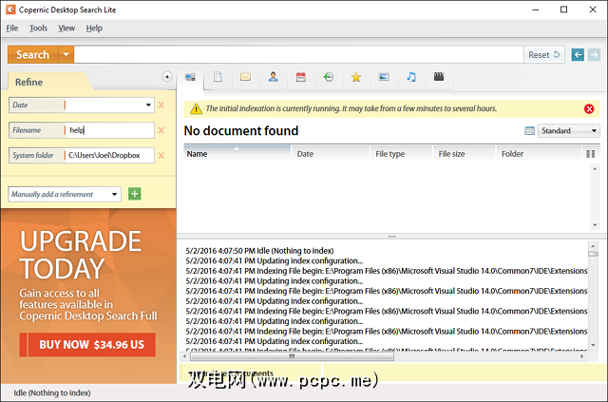Image resolution: width=608 pixels, height=402 pixels.
Task: Click the view layout icon beside Standard
Action: click(529, 131)
